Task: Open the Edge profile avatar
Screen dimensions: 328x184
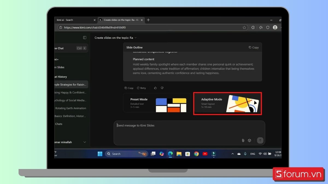Action: [x=275, y=28]
